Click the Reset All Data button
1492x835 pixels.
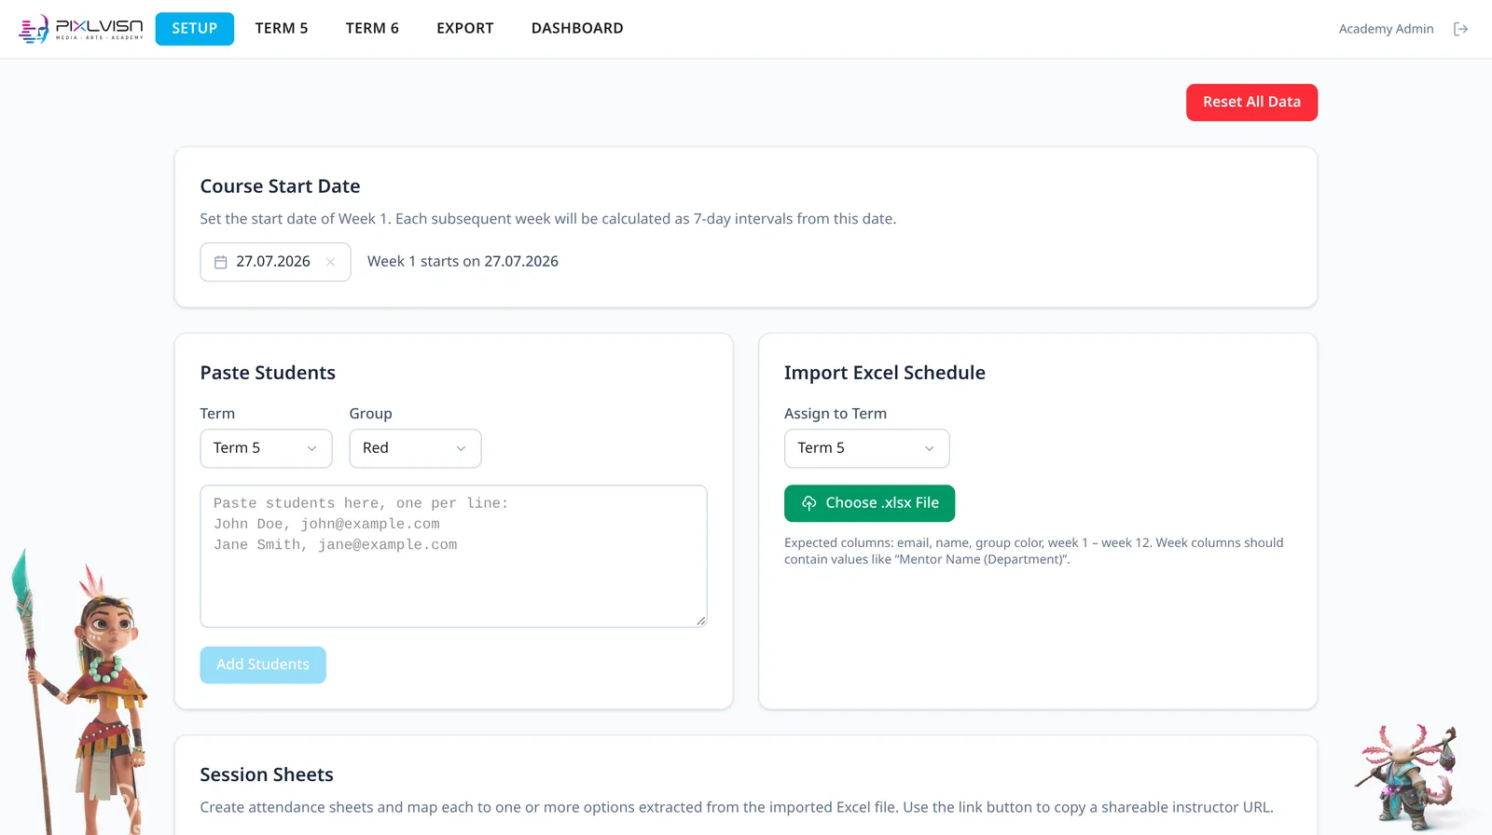(x=1251, y=103)
